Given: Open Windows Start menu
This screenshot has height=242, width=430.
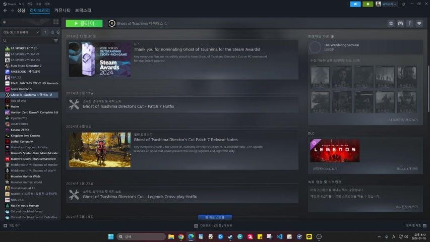Looking at the screenshot, I should coord(111,236).
